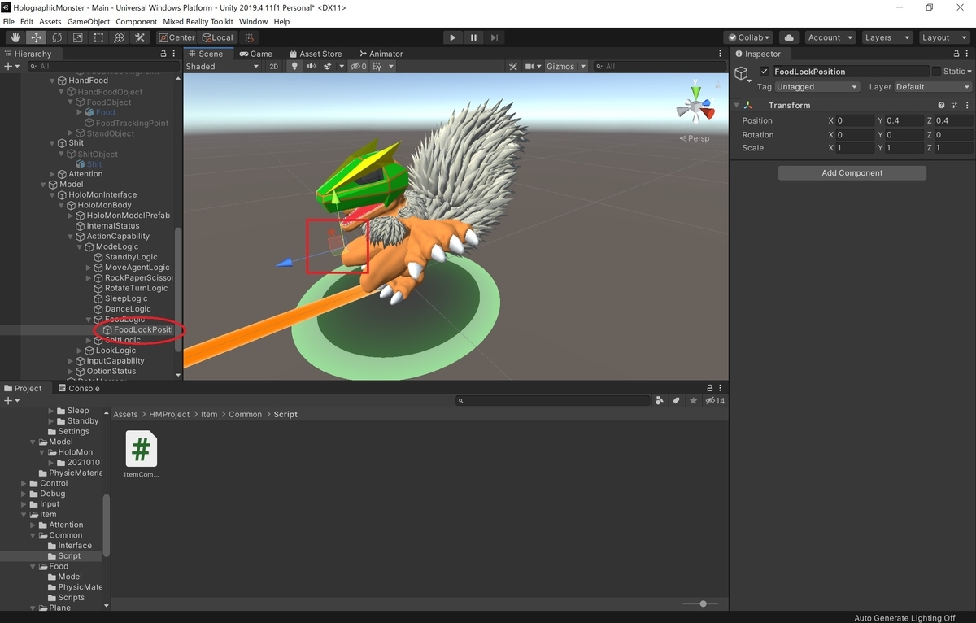Step one frame forward
Viewport: 976px width, 623px height.
tap(495, 37)
